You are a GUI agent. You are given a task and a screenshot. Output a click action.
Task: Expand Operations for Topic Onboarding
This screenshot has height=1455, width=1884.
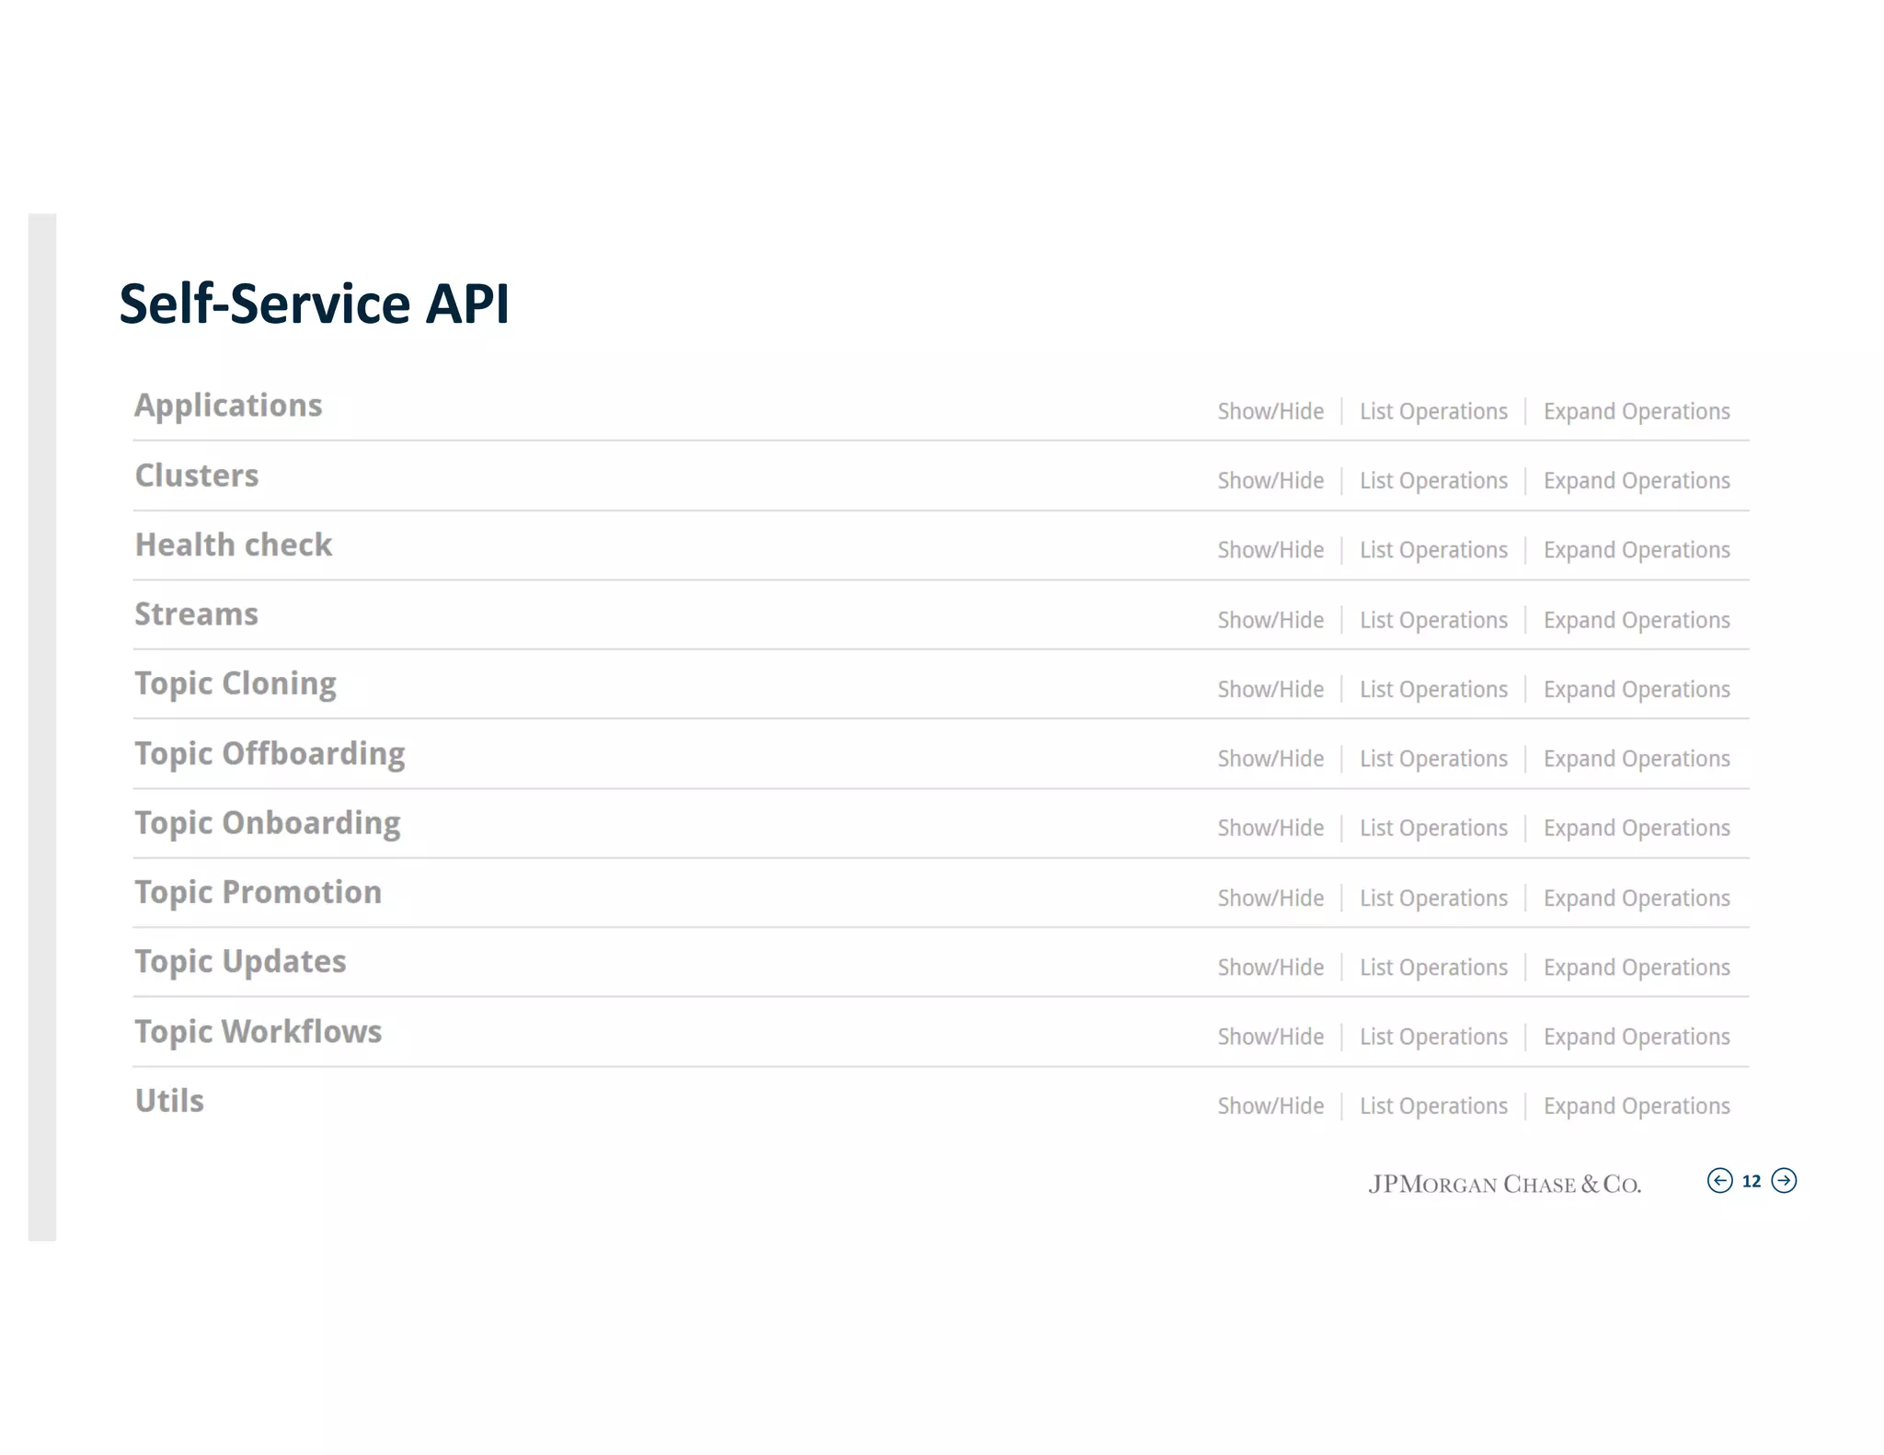click(1637, 828)
